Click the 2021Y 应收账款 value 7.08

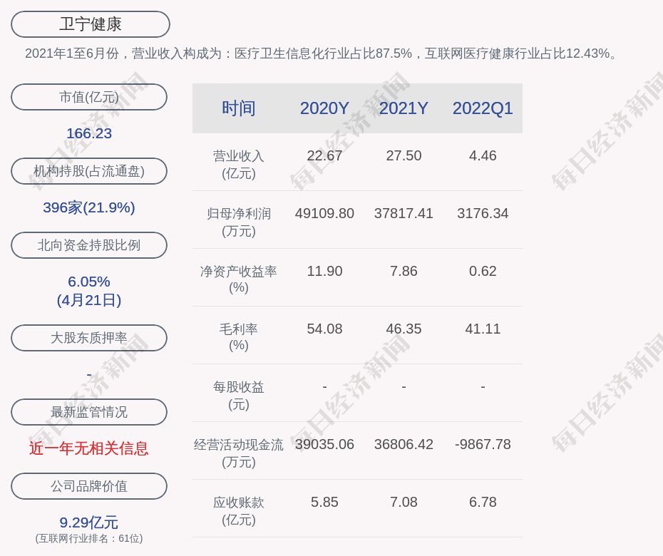tap(404, 502)
